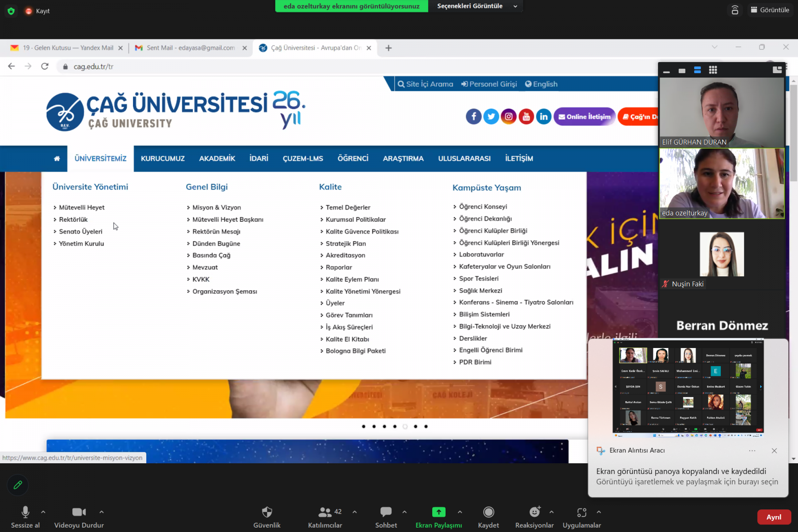Open browser tab search chevron
The height and width of the screenshot is (532, 798).
(715, 47)
